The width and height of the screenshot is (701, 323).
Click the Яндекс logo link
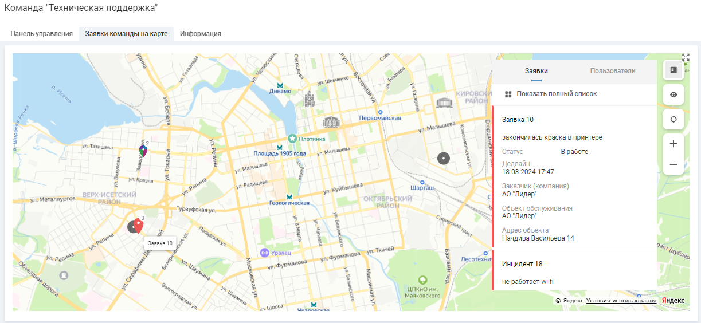point(673,301)
